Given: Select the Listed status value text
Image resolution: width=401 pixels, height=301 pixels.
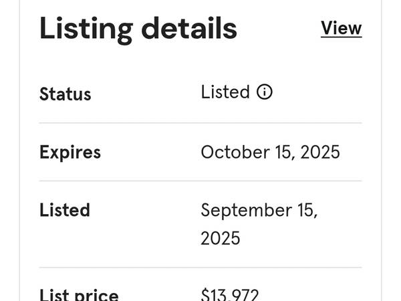Looking at the screenshot, I should [225, 92].
